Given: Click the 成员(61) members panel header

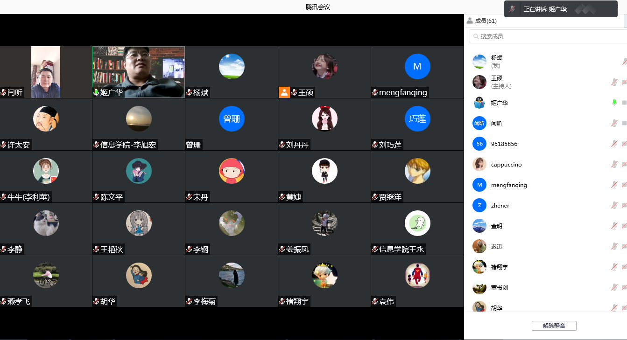Looking at the screenshot, I should pyautogui.click(x=486, y=21).
